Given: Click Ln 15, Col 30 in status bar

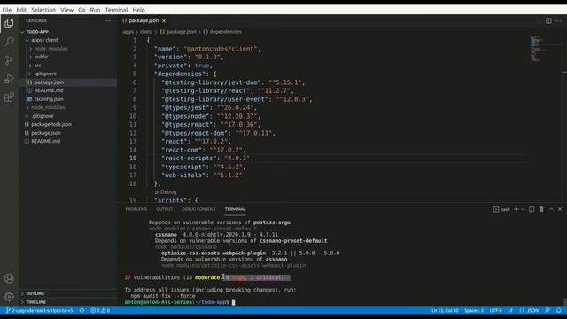Looking at the screenshot, I should click(445, 310).
